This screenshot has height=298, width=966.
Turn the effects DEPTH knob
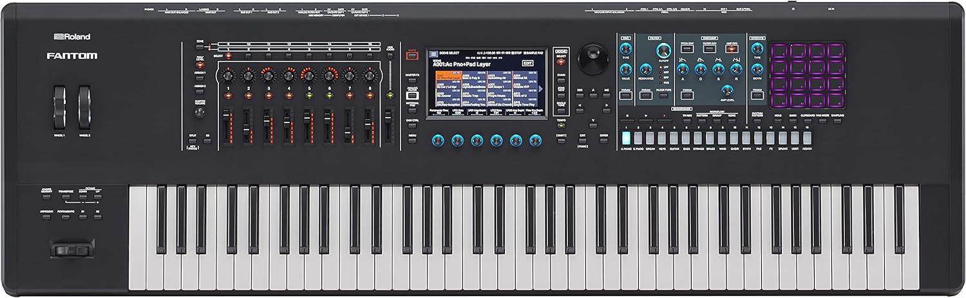pos(757,69)
